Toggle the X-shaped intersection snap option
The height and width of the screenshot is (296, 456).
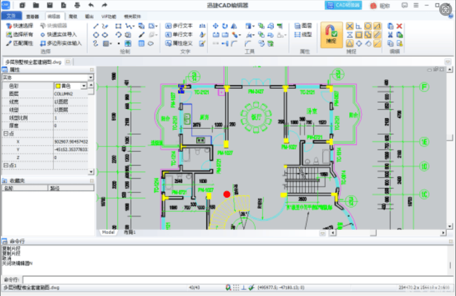tap(350, 26)
